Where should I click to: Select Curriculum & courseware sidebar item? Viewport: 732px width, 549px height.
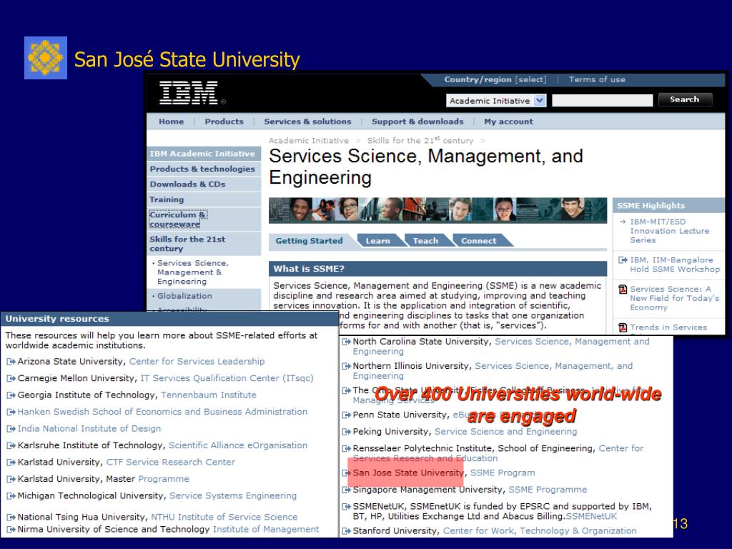pos(204,219)
